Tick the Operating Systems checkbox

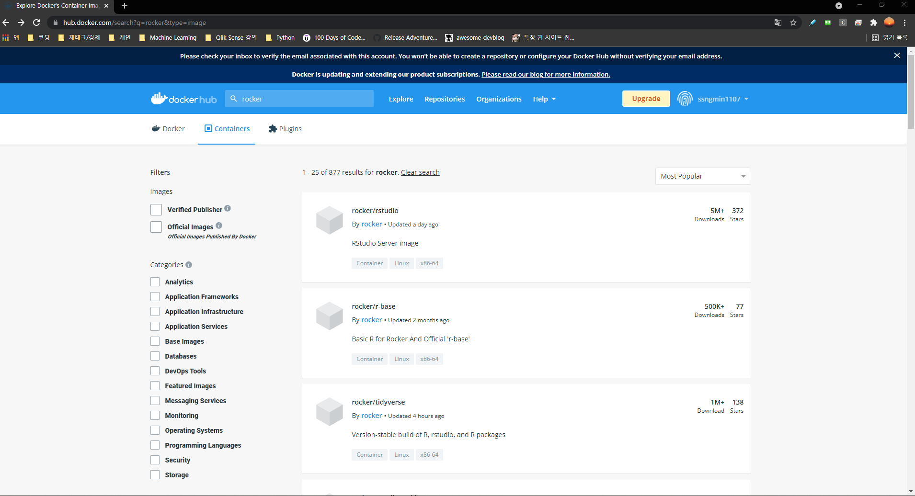point(155,430)
